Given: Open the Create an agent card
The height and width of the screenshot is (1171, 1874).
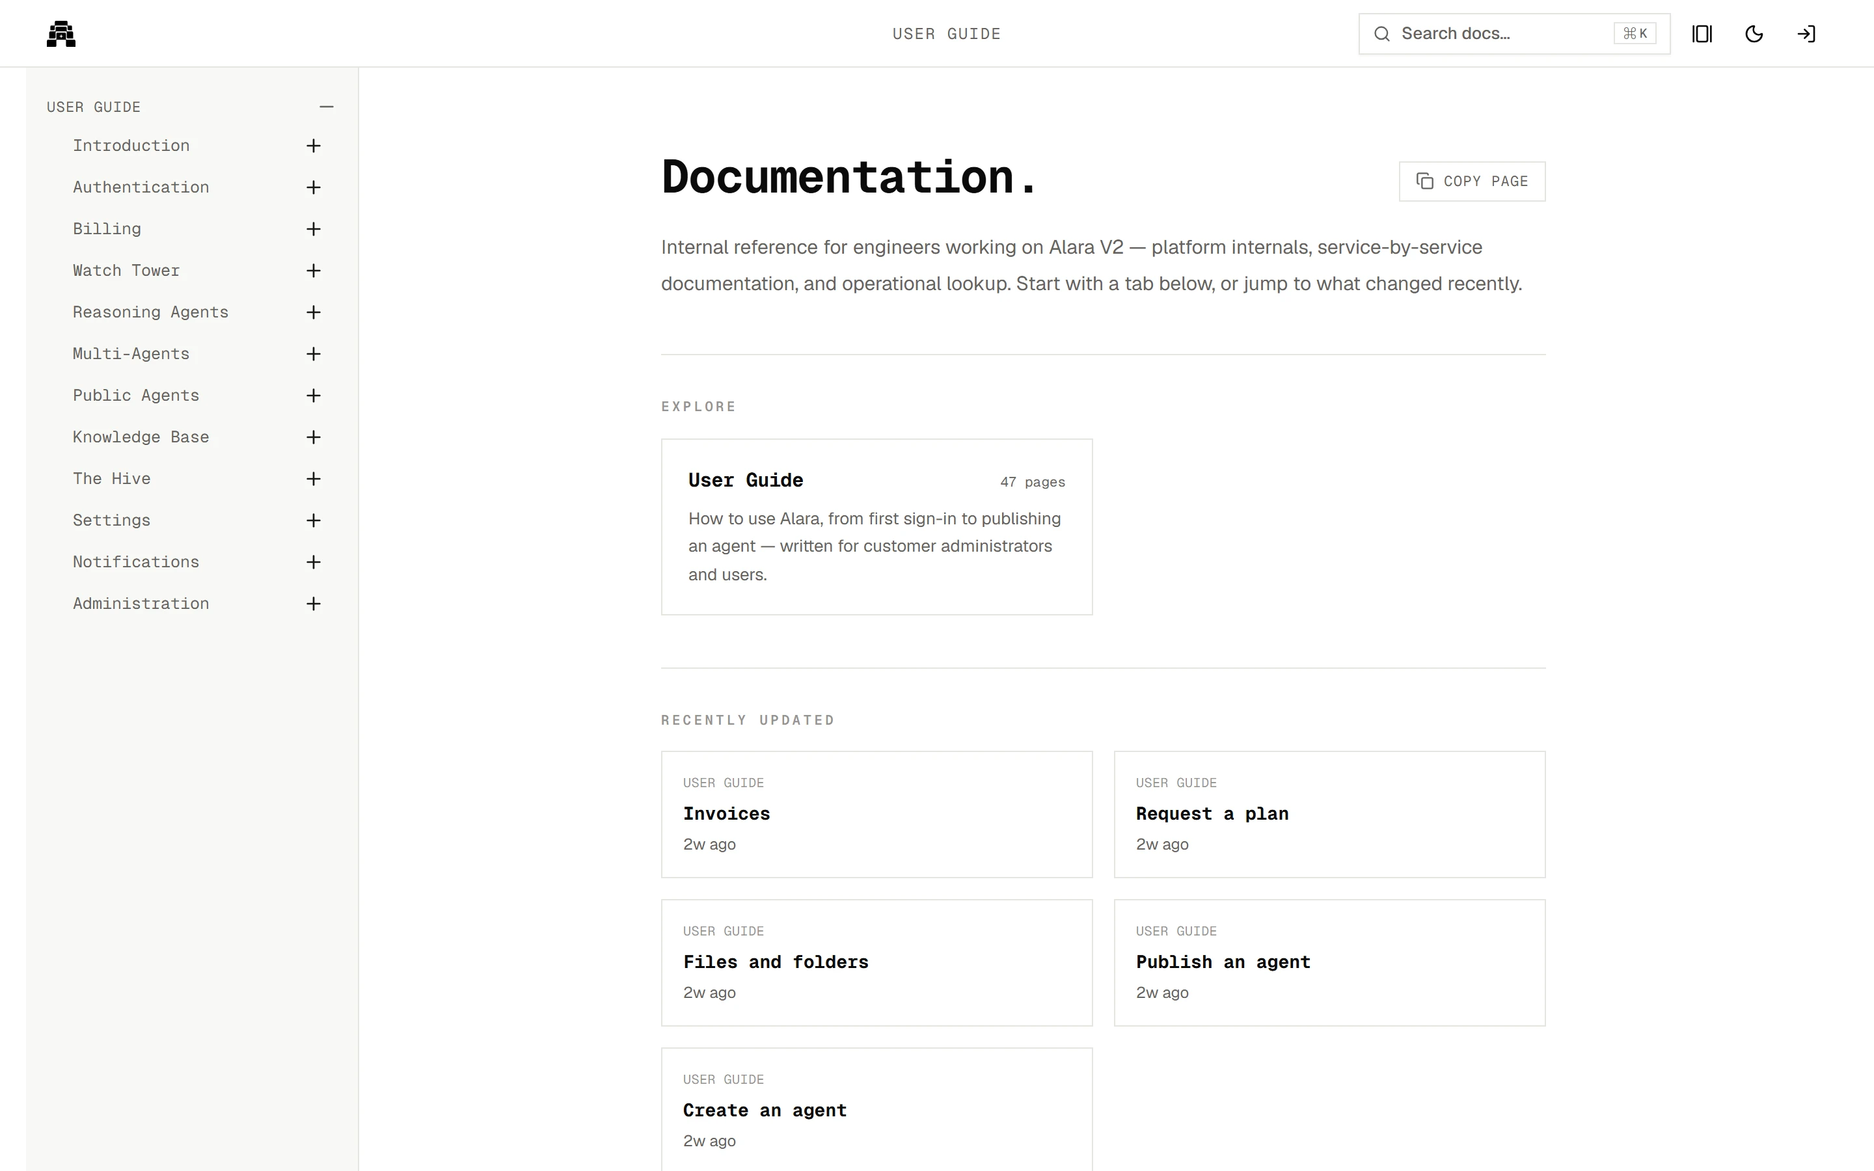Looking at the screenshot, I should tap(876, 1110).
